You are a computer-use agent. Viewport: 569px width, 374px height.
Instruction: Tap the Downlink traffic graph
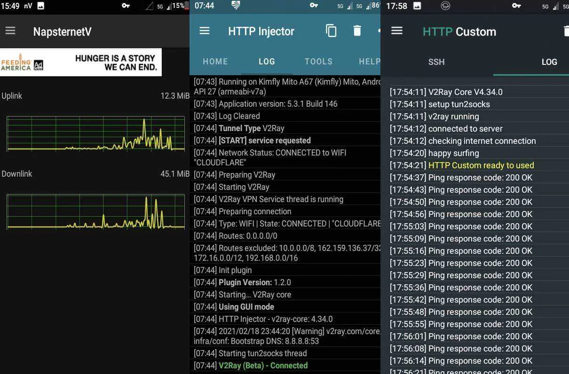pyautogui.click(x=95, y=212)
